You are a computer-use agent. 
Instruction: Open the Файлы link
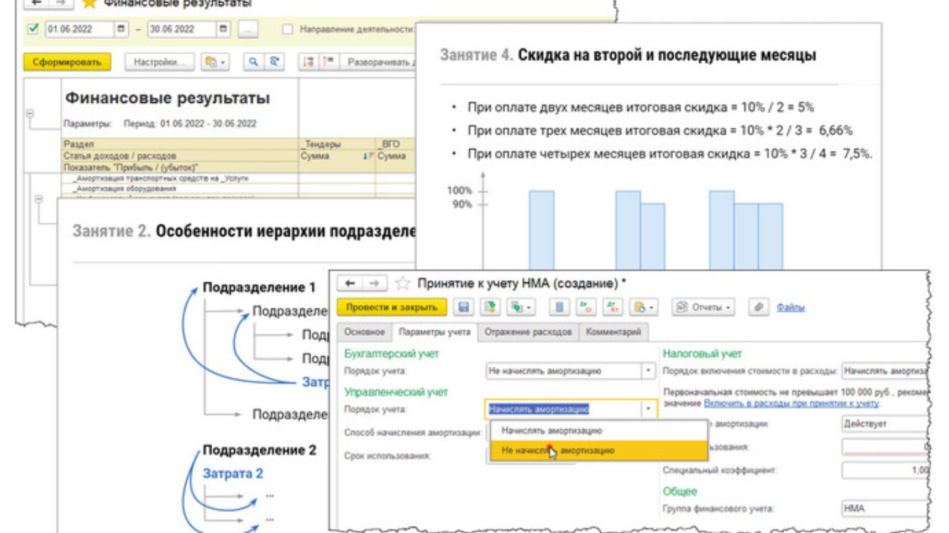[790, 307]
